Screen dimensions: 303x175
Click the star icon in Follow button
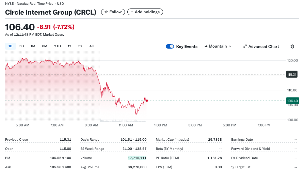click(x=106, y=12)
